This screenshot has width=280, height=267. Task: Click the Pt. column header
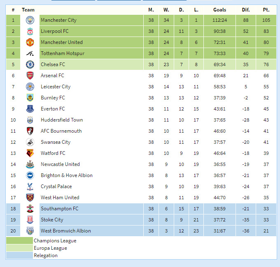point(266,10)
